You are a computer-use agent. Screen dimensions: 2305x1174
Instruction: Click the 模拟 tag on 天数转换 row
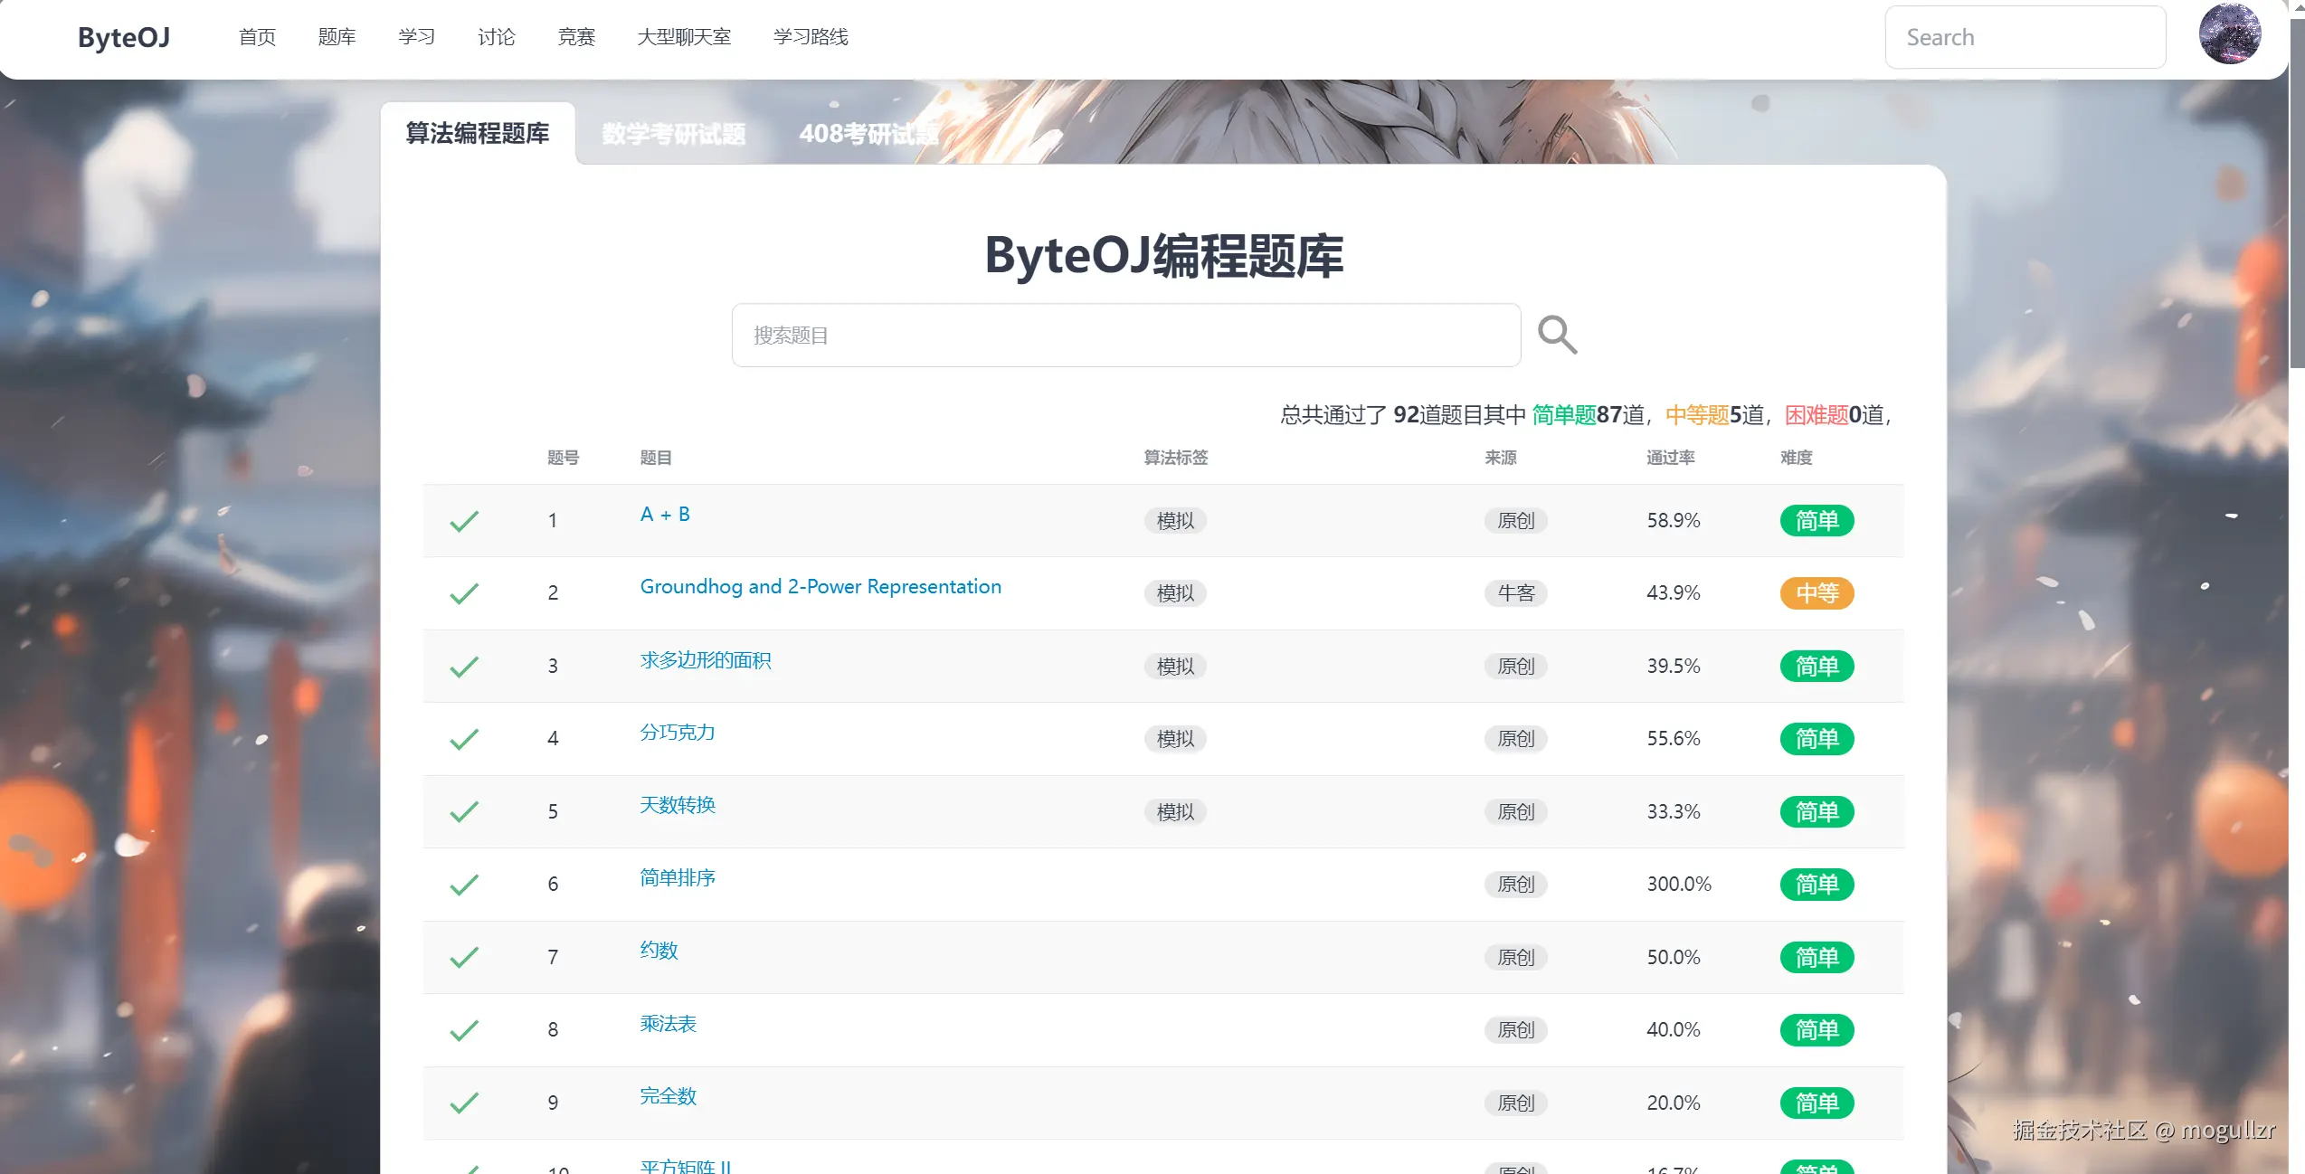tap(1175, 811)
